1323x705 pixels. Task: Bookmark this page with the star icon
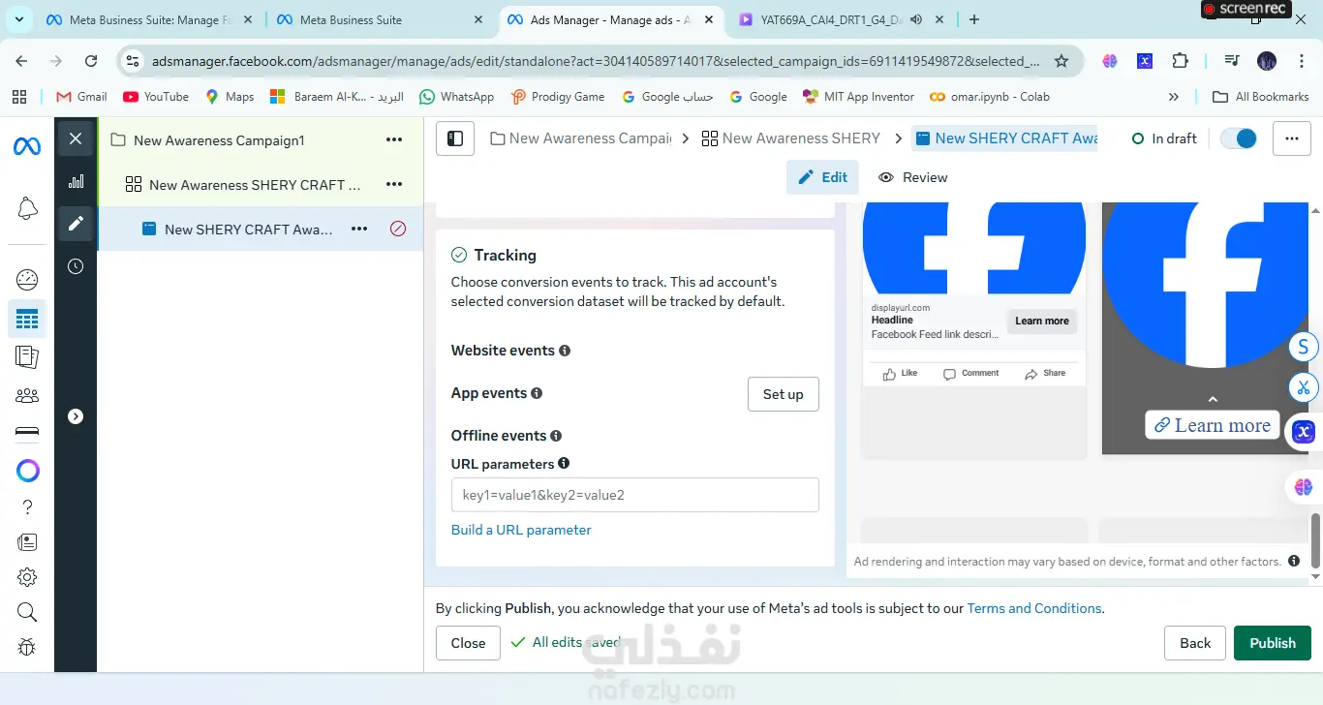tap(1061, 61)
